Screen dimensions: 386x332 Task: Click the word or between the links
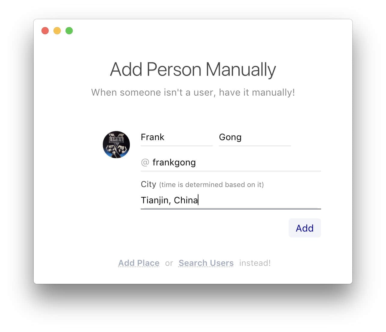tap(169, 263)
